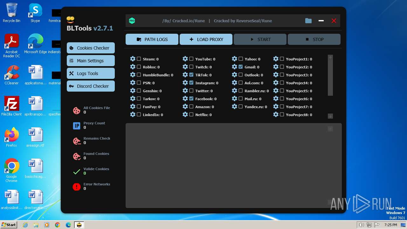Uncheck the Instagram checkbox
The height and width of the screenshot is (229, 407).
[x=191, y=83]
